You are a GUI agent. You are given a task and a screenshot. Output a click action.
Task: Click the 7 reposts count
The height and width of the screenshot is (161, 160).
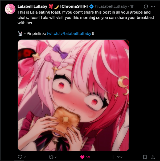pos(55,157)
